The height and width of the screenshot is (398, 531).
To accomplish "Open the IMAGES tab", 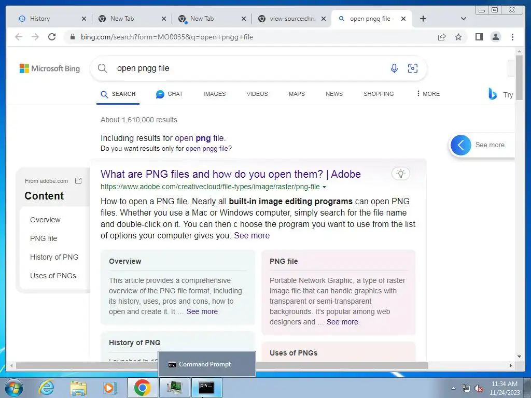I will click(214, 94).
